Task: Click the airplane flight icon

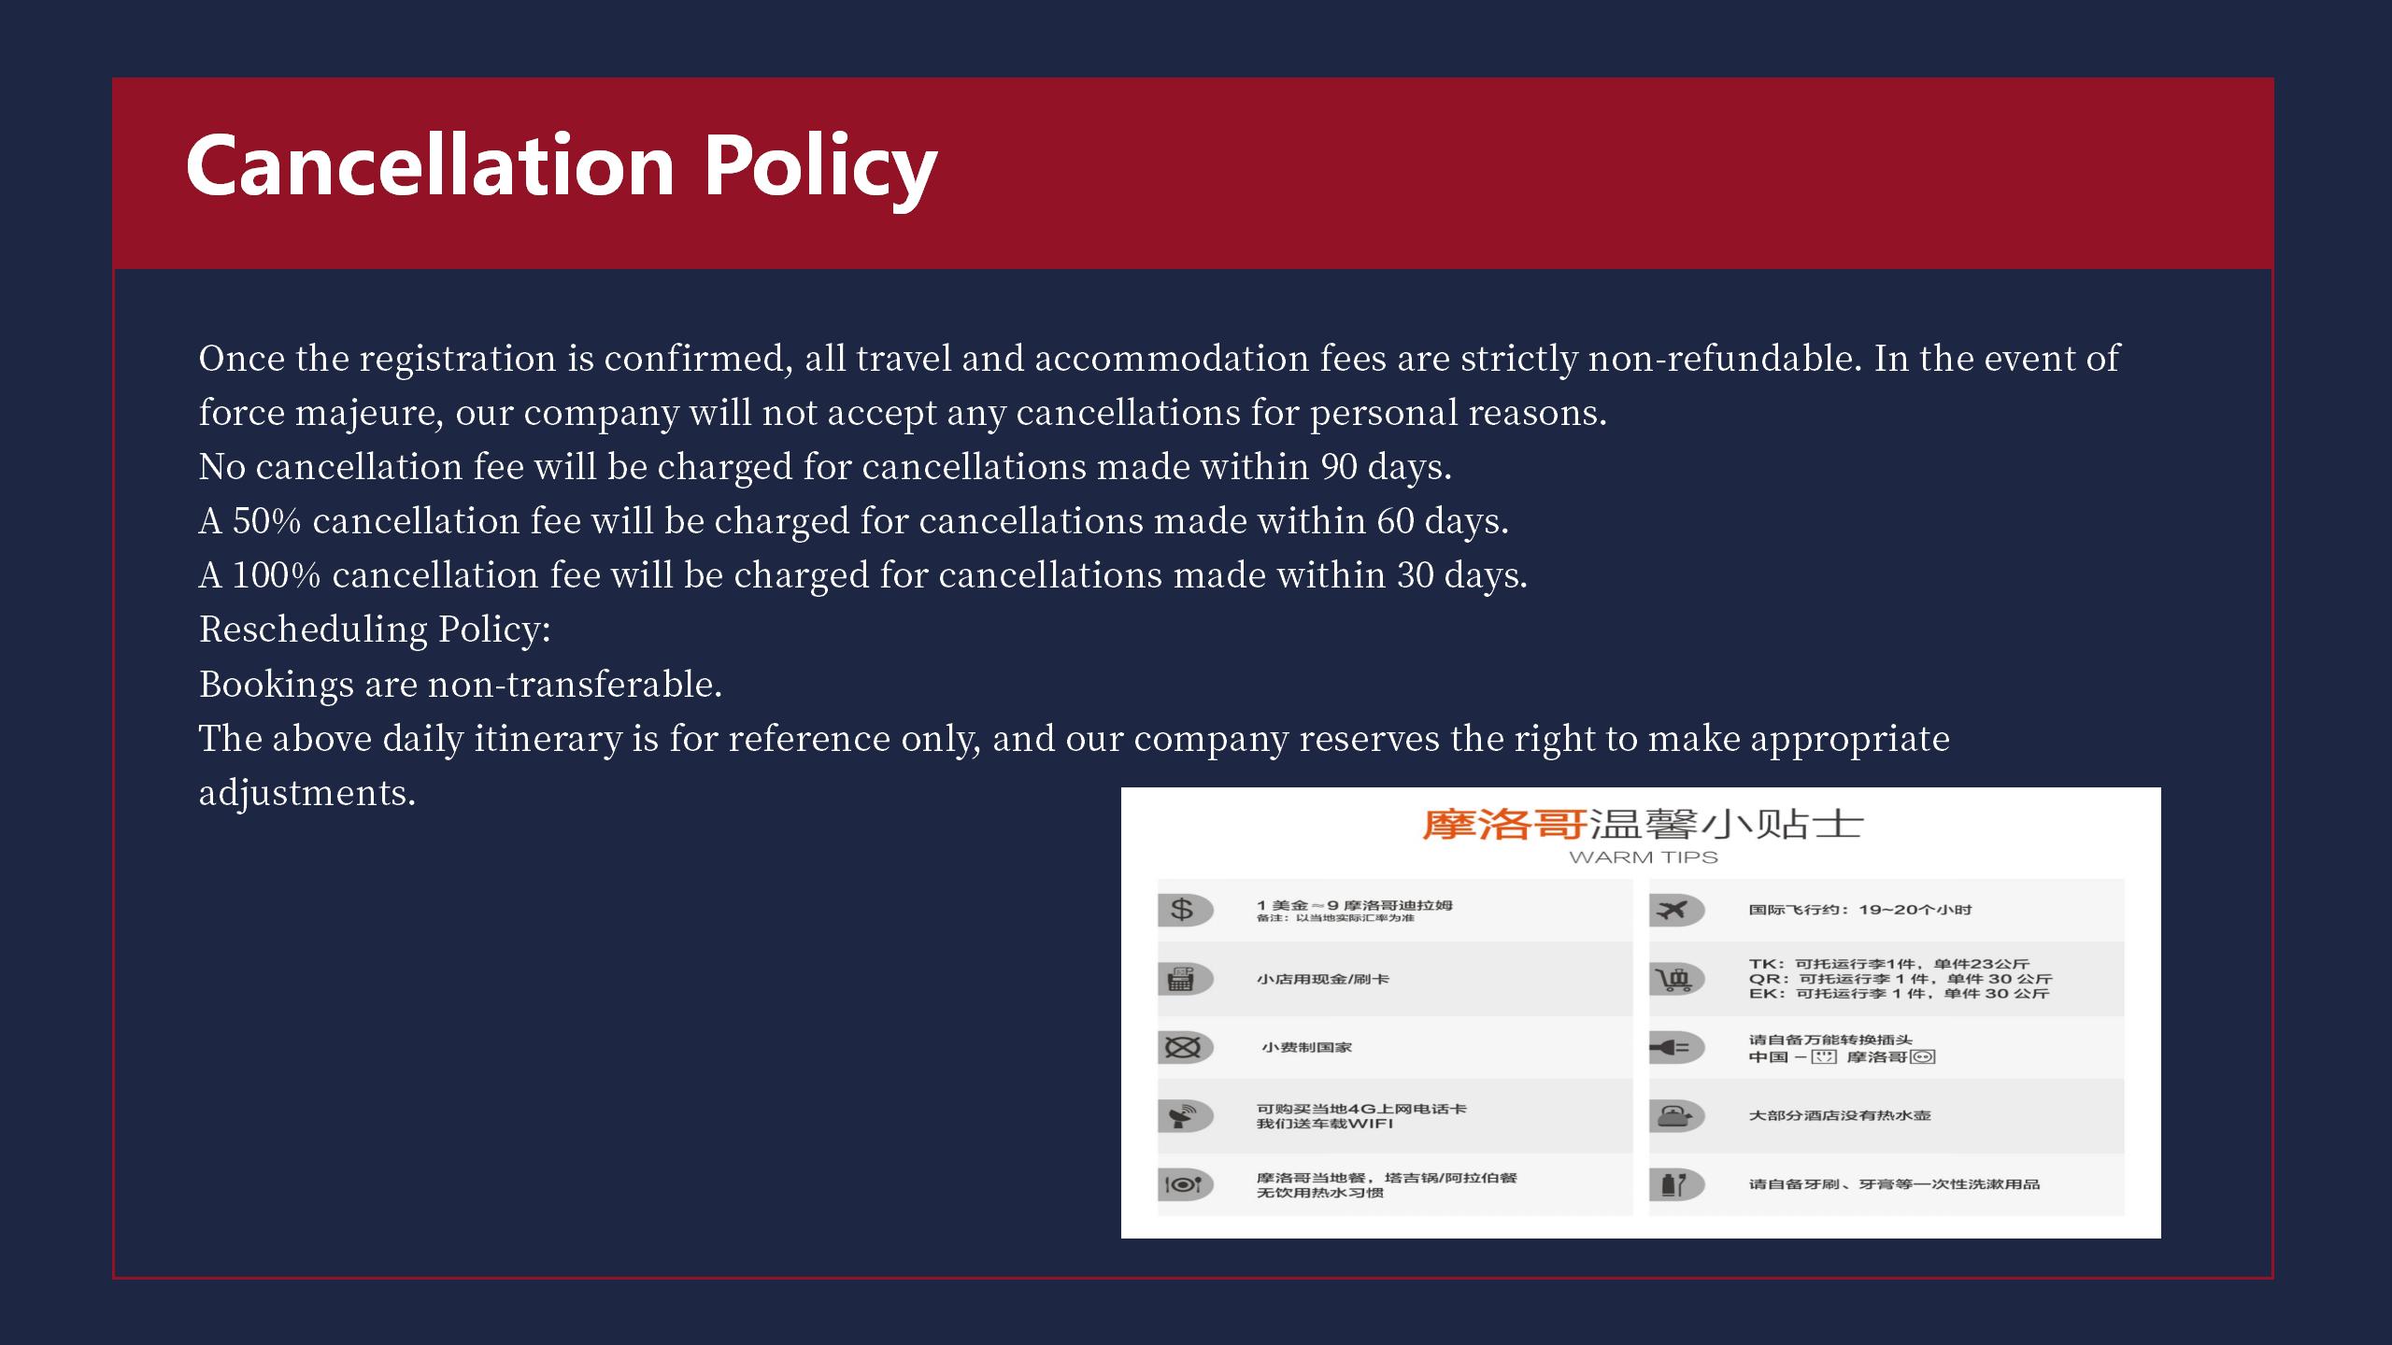Action: [x=1673, y=910]
